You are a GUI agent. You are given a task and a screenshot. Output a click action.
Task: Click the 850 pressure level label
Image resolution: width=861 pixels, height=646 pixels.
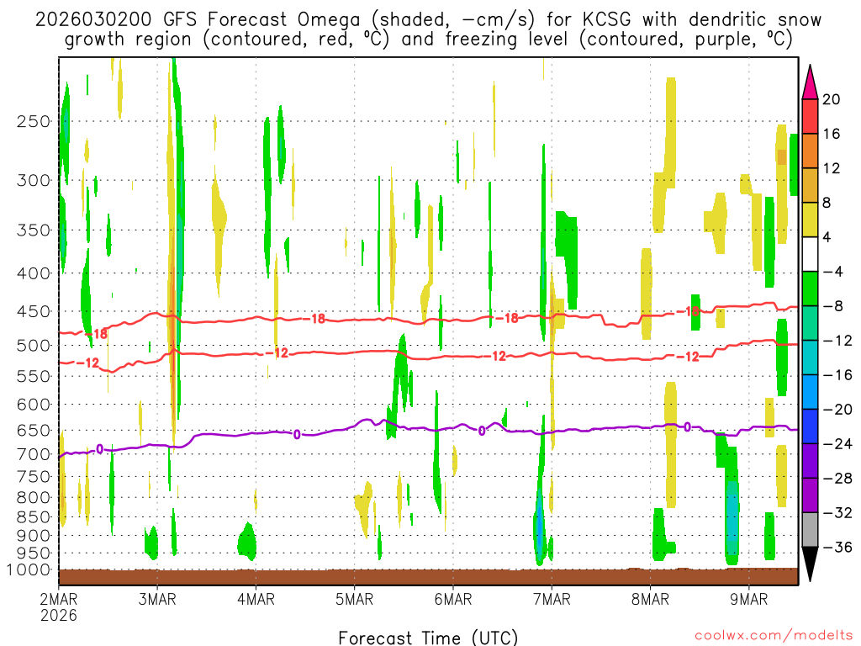(34, 517)
